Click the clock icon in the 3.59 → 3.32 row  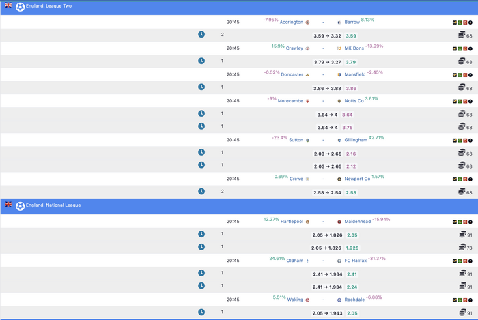(201, 34)
